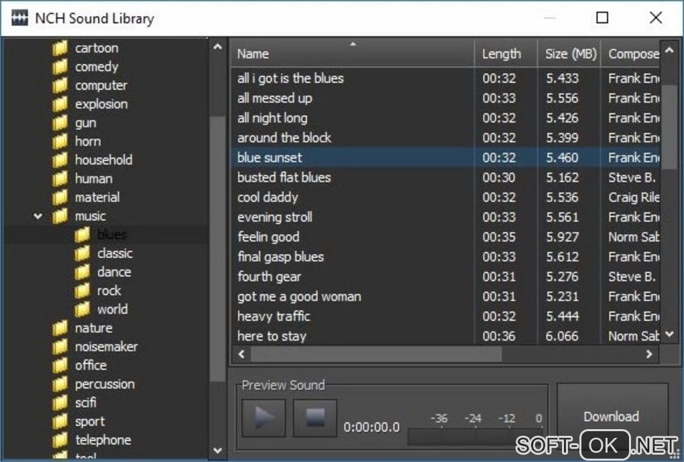
Task: Click the dance subfolder icon
Action: [82, 272]
